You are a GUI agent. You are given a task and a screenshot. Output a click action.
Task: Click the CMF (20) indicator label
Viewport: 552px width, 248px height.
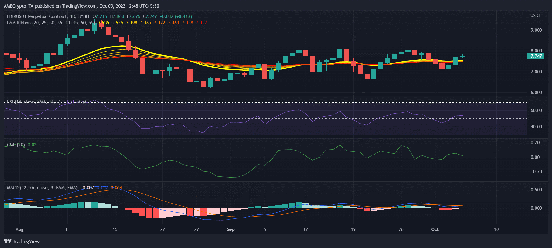click(x=16, y=145)
